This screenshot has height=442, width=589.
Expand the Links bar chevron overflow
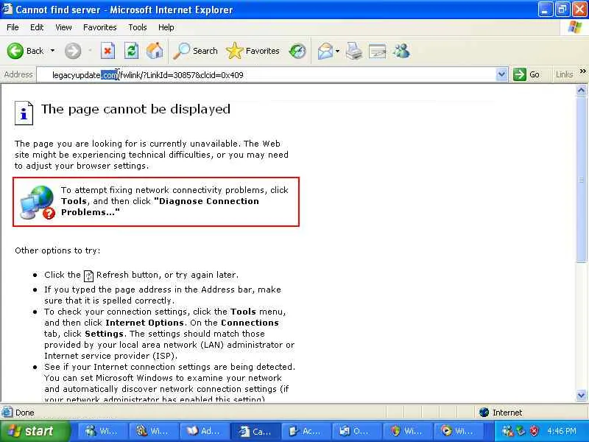coord(582,71)
